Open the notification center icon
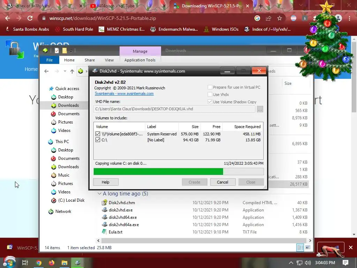Image resolution: width=357 pixels, height=268 pixels. point(345,263)
